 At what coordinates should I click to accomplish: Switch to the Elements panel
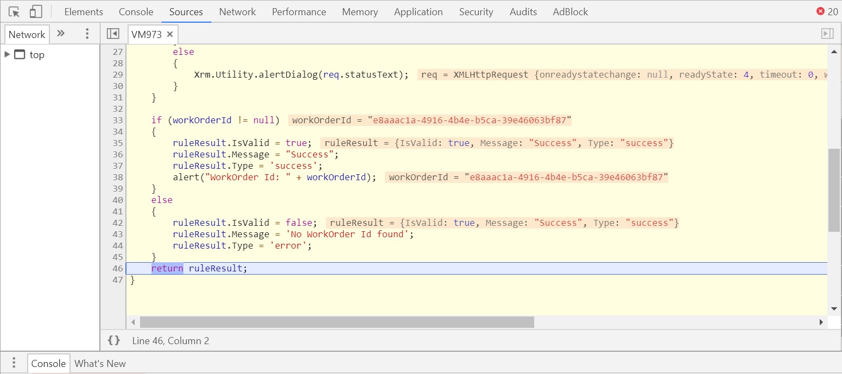[x=84, y=11]
